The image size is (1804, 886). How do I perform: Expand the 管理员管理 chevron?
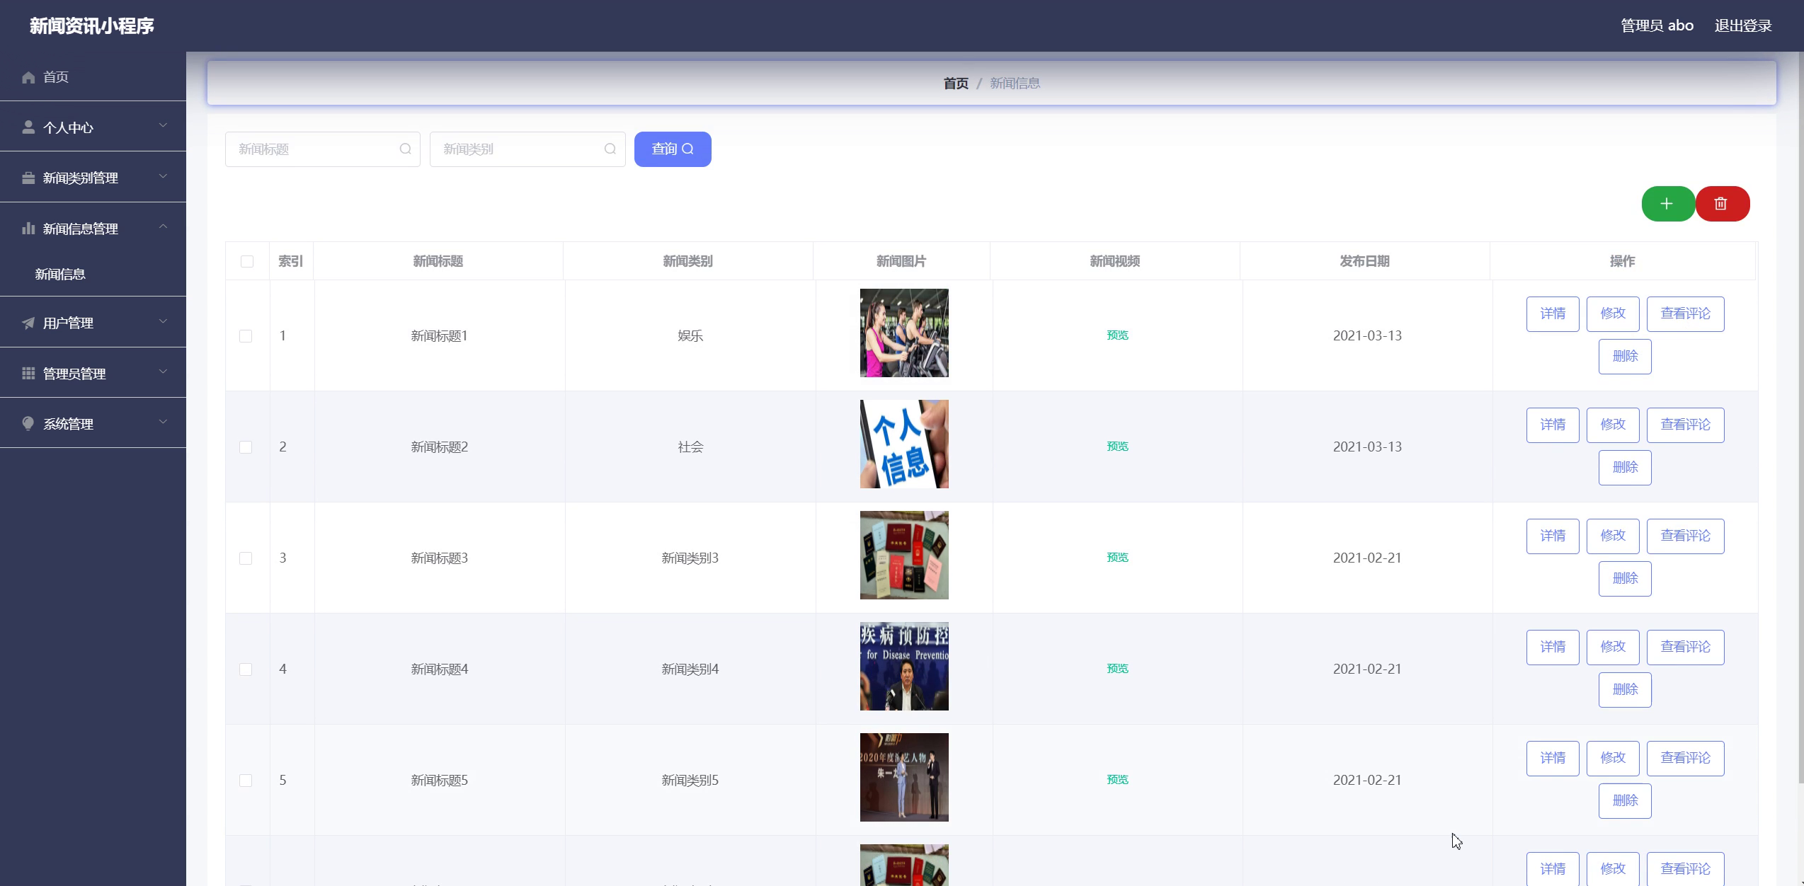click(163, 371)
